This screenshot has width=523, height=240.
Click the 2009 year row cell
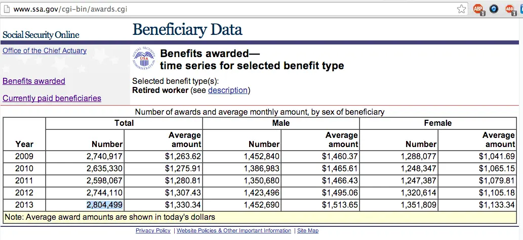(24, 156)
